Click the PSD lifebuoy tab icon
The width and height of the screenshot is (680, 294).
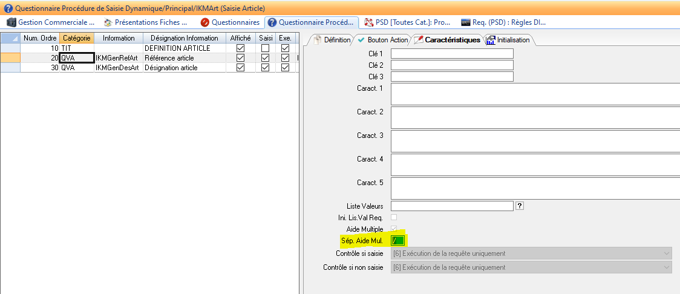(368, 22)
